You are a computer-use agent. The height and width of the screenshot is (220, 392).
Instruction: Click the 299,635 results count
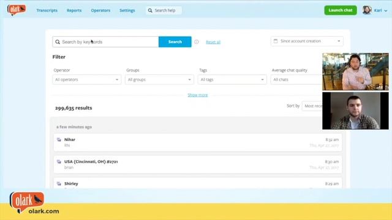point(73,108)
